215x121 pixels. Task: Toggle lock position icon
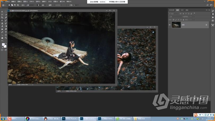tap(178, 20)
